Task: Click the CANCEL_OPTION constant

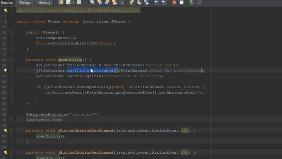Action: [x=182, y=87]
